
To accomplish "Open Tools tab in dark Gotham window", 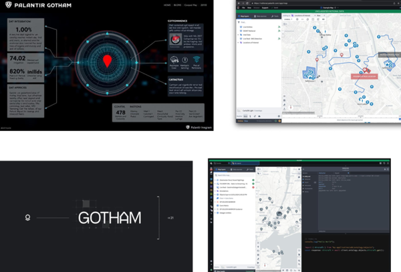I will tap(249, 170).
